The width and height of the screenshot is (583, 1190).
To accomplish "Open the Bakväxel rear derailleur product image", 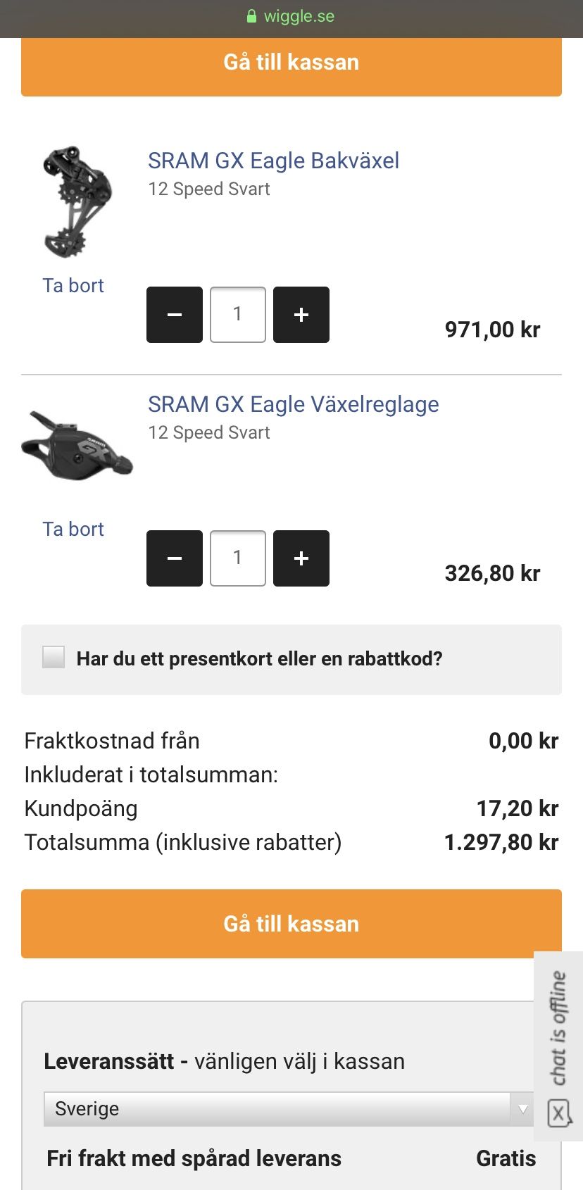I will [x=76, y=202].
